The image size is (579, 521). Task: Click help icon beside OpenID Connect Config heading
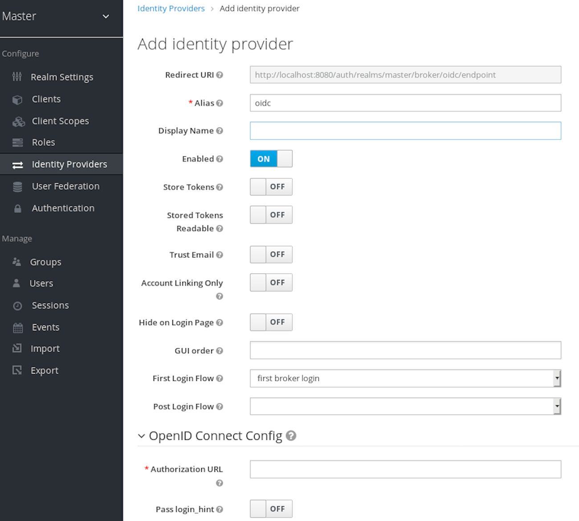coord(291,436)
